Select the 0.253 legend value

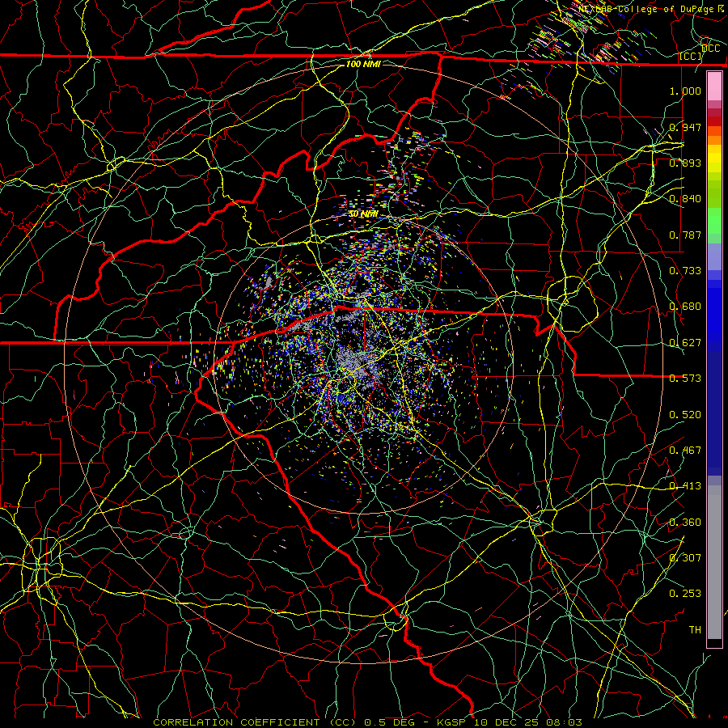tap(685, 594)
